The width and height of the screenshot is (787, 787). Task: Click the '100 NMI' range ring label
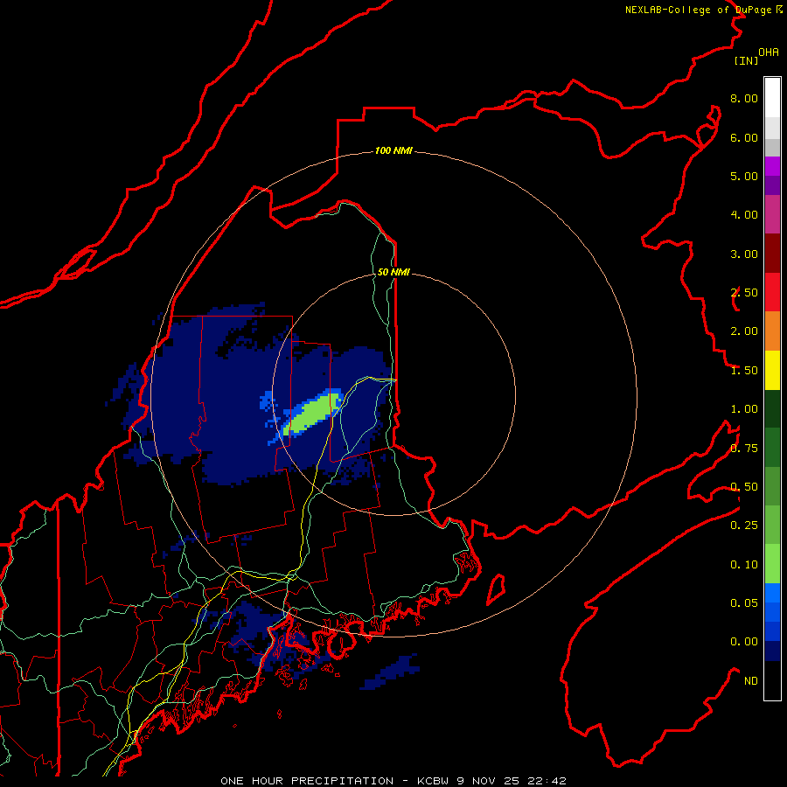point(393,150)
